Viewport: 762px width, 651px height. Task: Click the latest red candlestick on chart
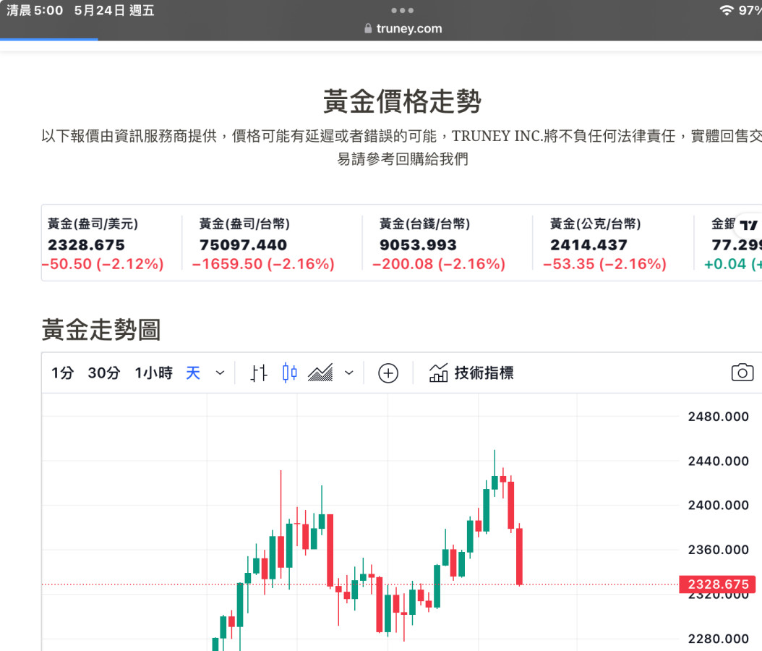pos(520,556)
